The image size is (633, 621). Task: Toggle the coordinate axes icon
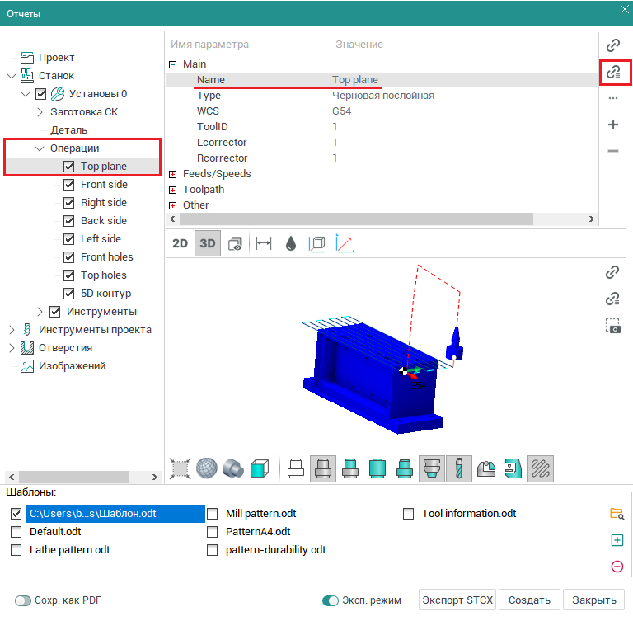click(345, 243)
